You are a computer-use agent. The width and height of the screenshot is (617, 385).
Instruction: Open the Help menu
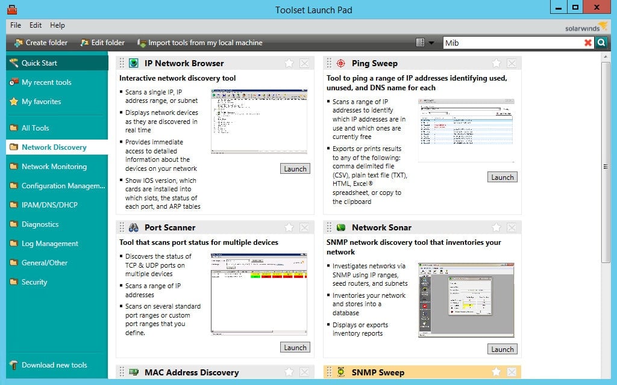(x=57, y=25)
